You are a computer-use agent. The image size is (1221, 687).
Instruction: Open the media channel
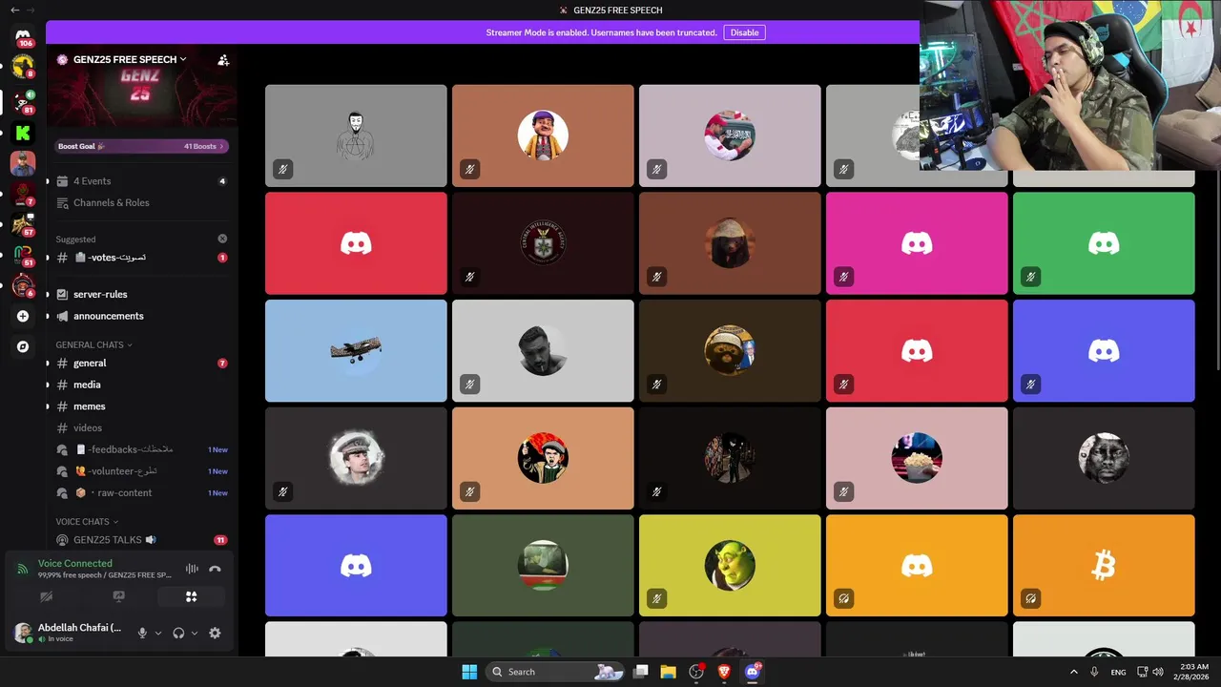[141, 385]
